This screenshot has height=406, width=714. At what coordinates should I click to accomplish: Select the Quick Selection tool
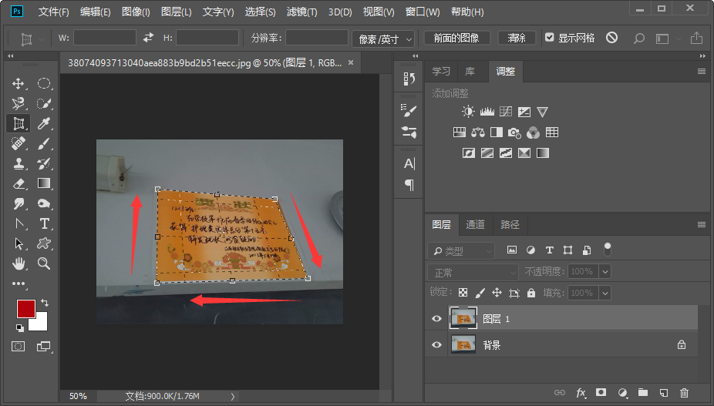(x=44, y=103)
